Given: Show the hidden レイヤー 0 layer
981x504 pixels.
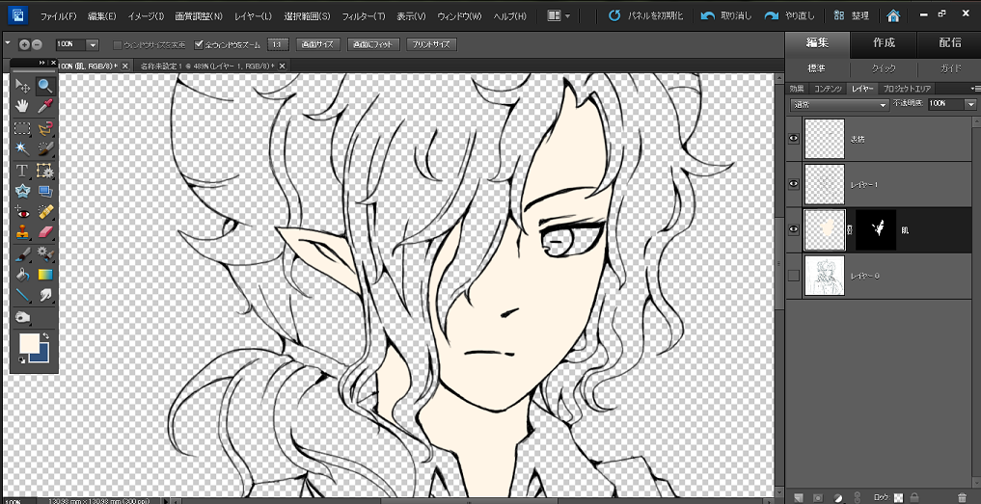Looking at the screenshot, I should point(794,277).
